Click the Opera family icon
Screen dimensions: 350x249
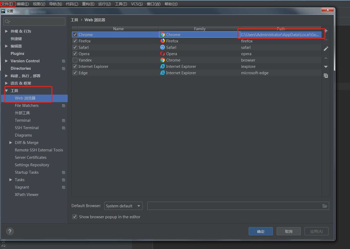click(163, 54)
